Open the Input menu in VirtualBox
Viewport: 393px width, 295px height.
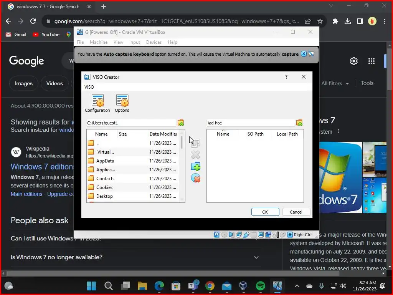click(x=135, y=42)
